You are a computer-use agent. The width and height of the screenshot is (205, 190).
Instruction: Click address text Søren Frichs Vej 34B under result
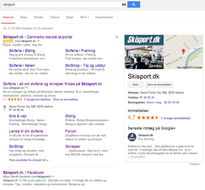(x=31, y=107)
